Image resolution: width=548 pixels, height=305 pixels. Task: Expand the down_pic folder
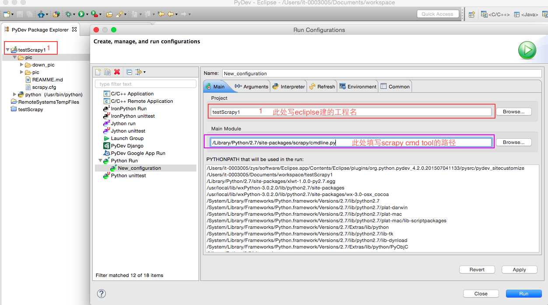[x=22, y=65]
